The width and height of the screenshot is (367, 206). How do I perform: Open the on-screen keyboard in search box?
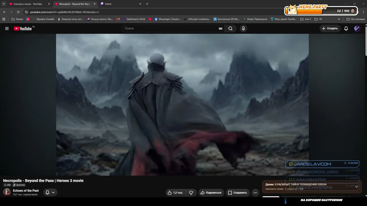click(220, 29)
